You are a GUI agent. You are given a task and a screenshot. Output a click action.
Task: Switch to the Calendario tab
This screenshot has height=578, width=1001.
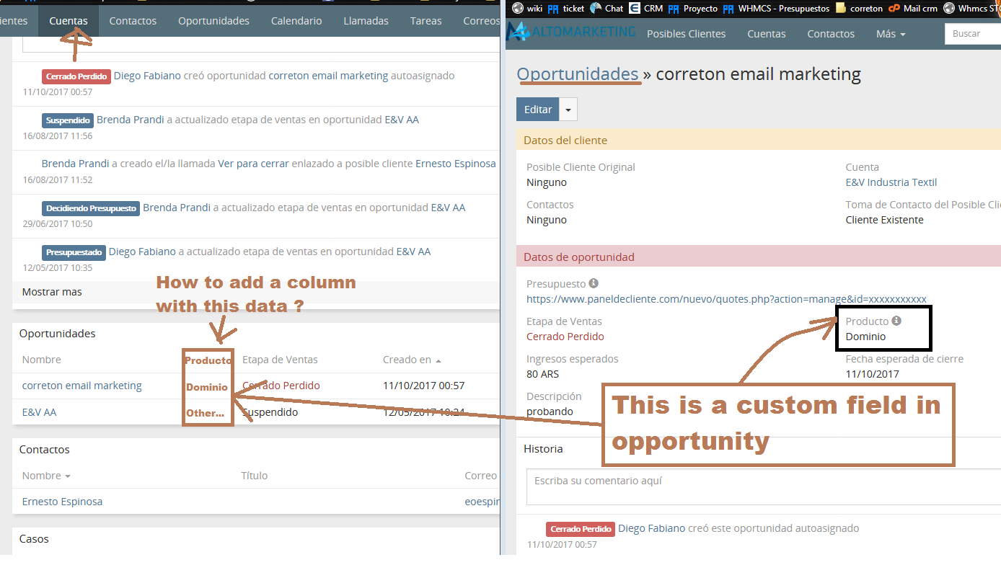point(296,21)
